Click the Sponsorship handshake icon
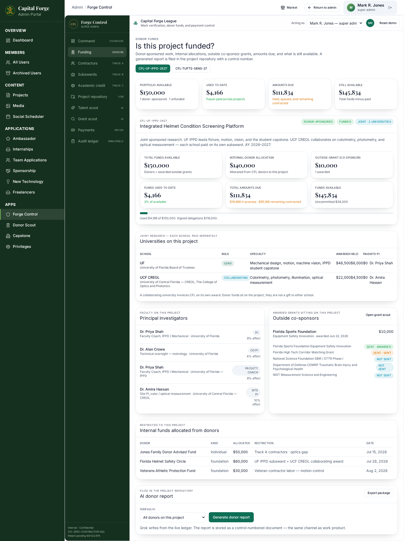 [x=8, y=171]
